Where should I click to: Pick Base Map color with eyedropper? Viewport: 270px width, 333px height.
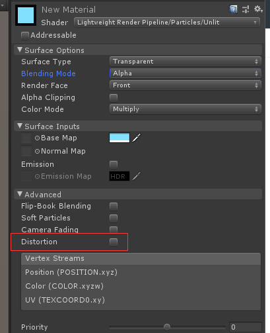[x=137, y=138]
